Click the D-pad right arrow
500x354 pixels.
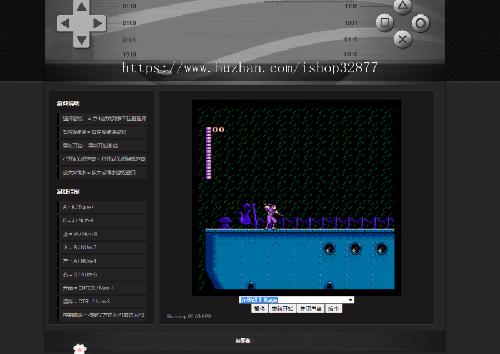[x=98, y=23]
